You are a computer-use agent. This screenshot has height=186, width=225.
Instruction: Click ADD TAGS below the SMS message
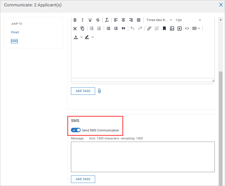tap(83, 179)
